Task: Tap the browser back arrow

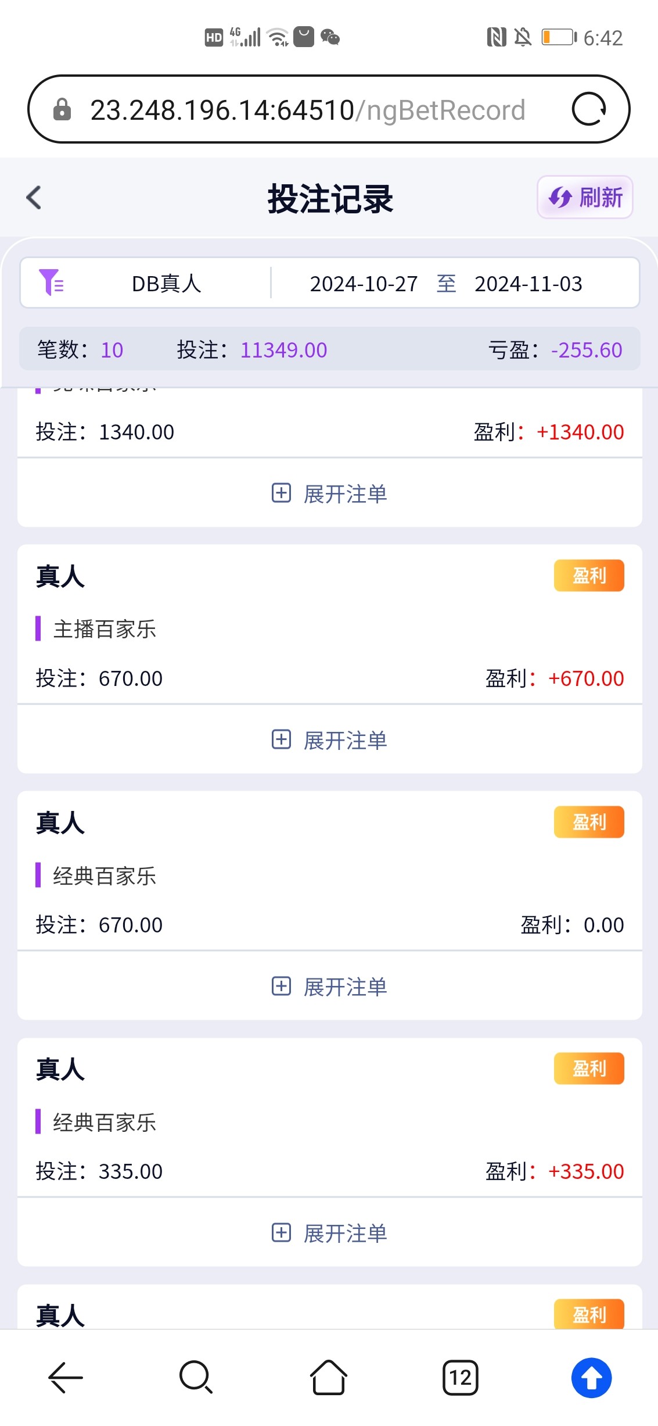Action: [65, 1377]
